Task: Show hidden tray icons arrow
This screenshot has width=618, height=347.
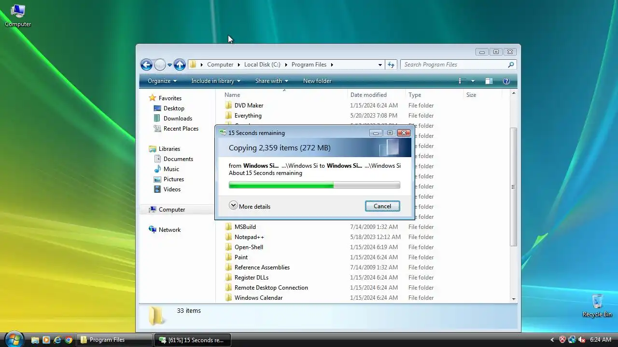Action: click(x=552, y=340)
